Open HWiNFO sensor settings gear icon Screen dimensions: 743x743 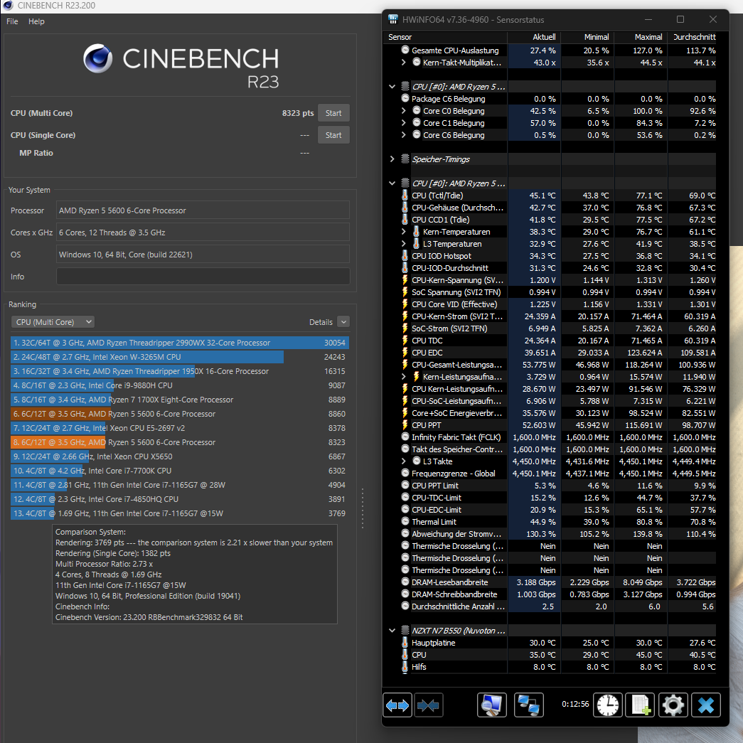point(673,705)
